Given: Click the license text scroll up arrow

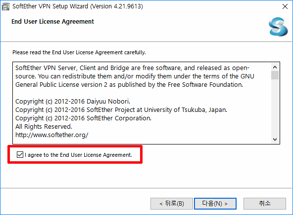Looking at the screenshot, I should point(275,67).
